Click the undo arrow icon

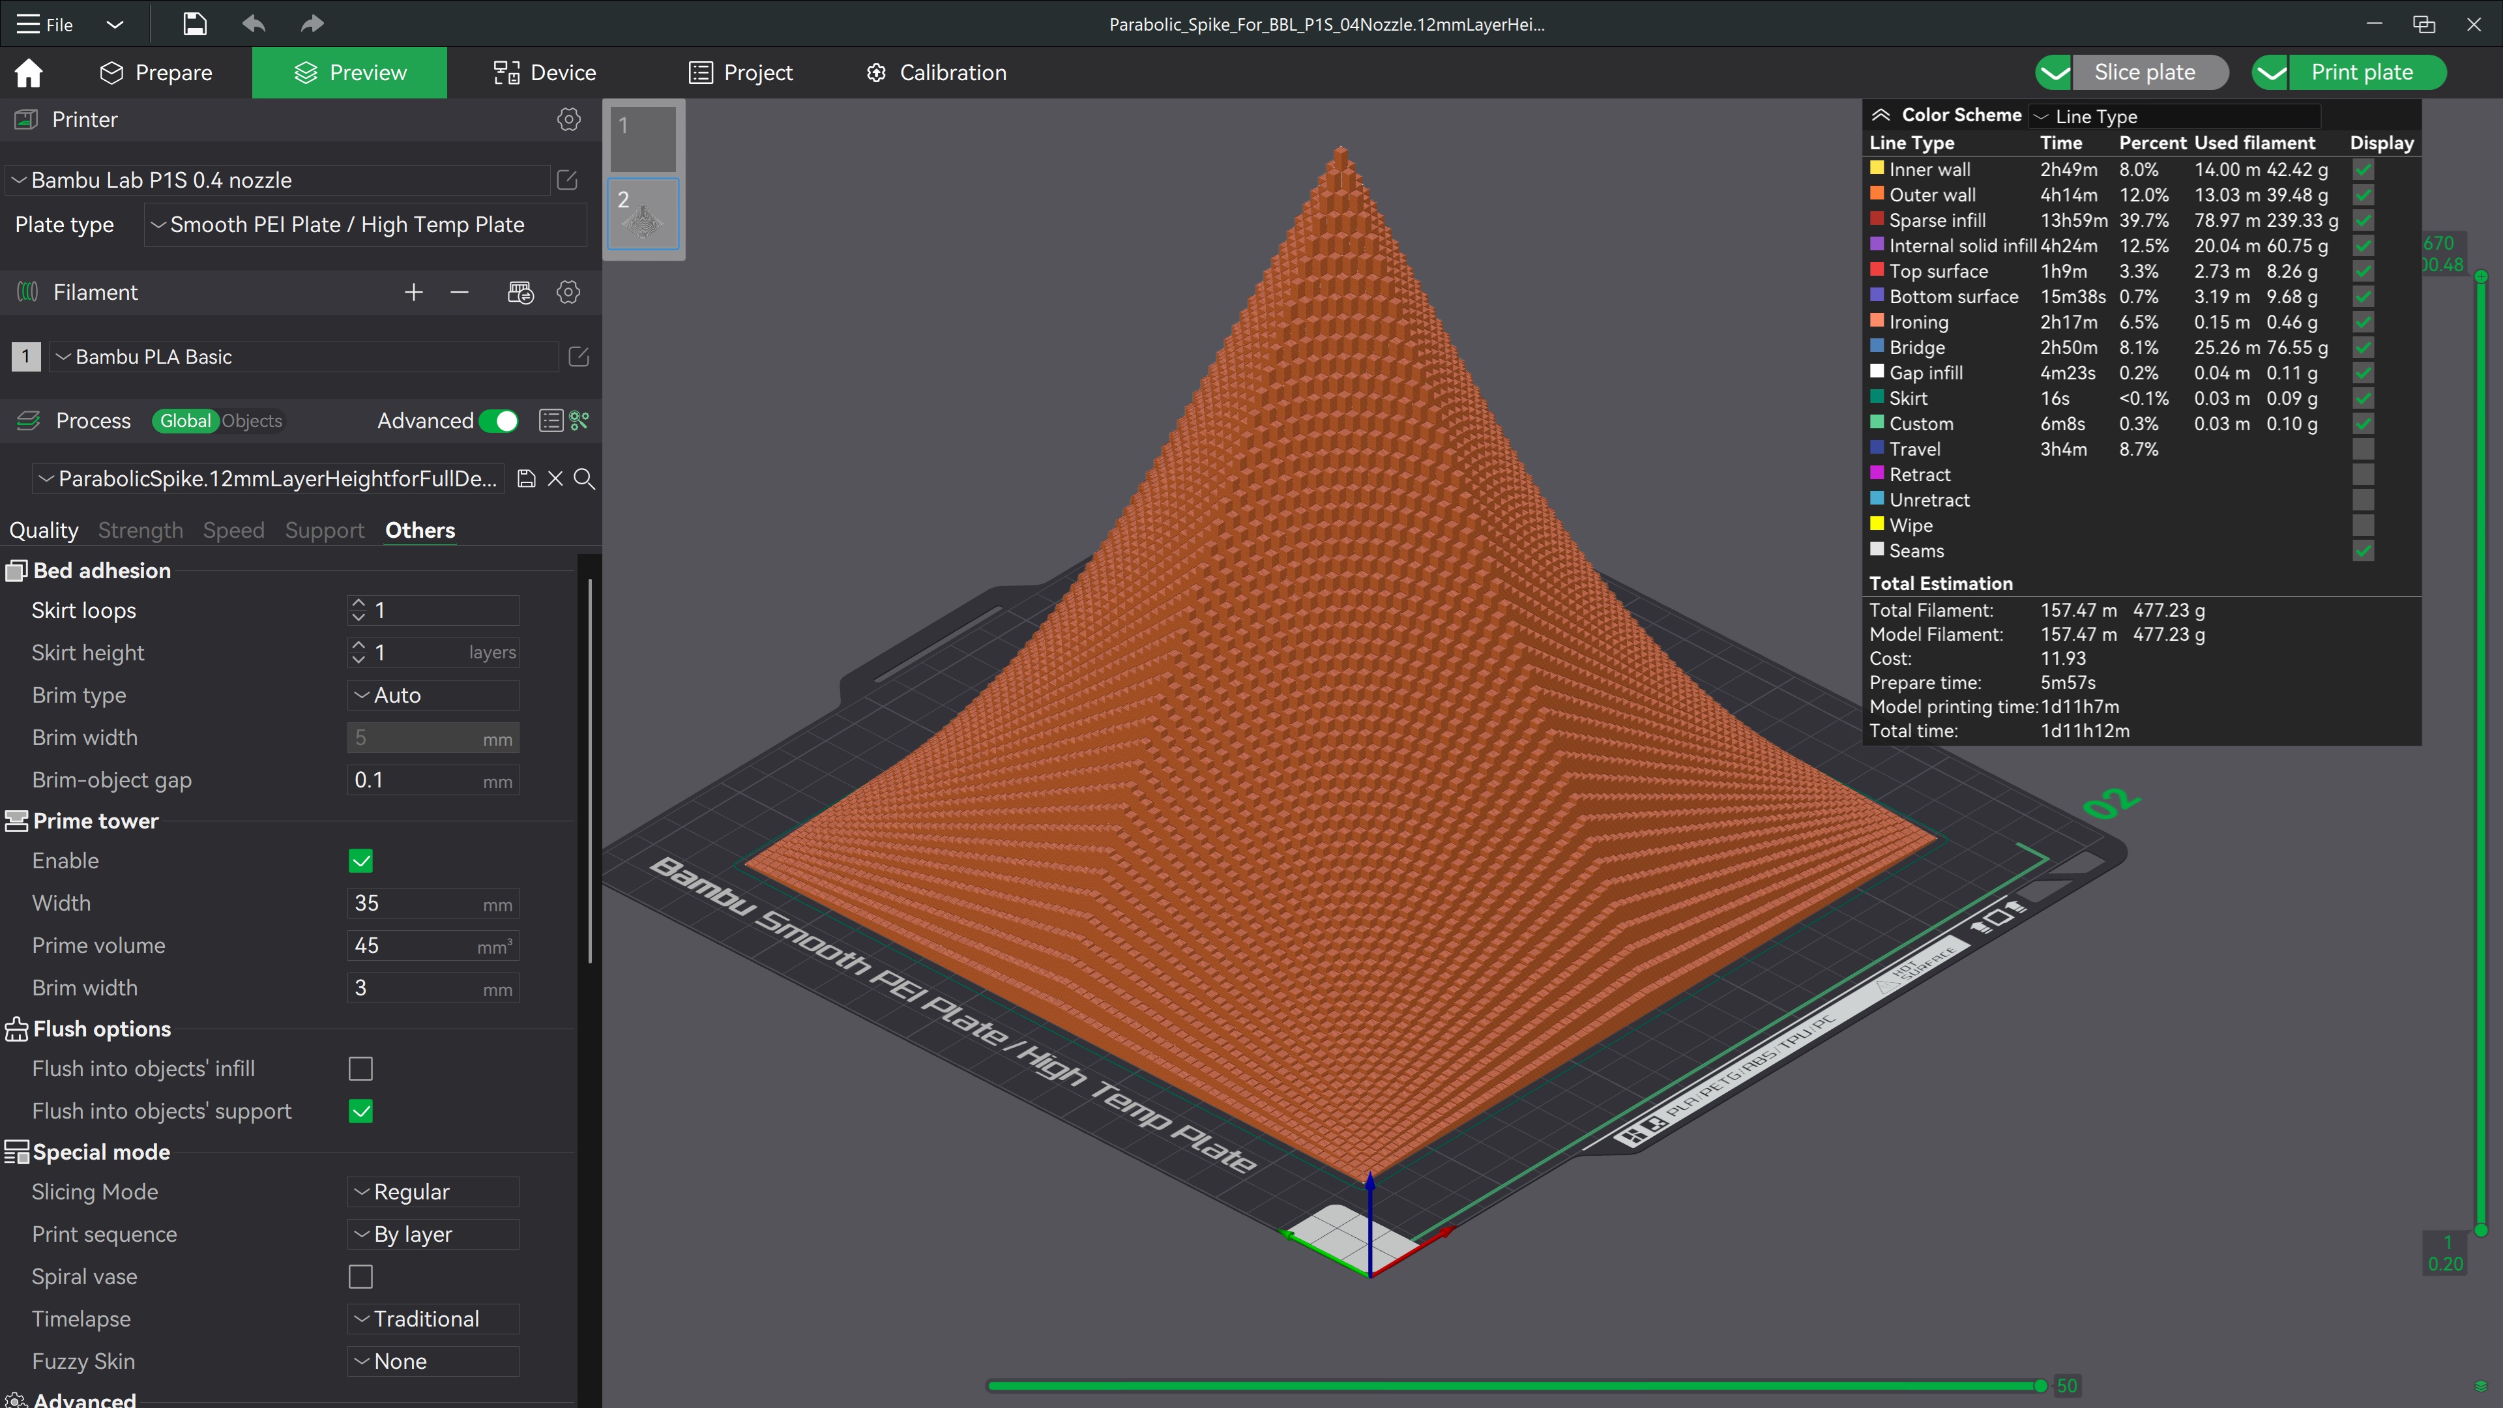coord(254,24)
